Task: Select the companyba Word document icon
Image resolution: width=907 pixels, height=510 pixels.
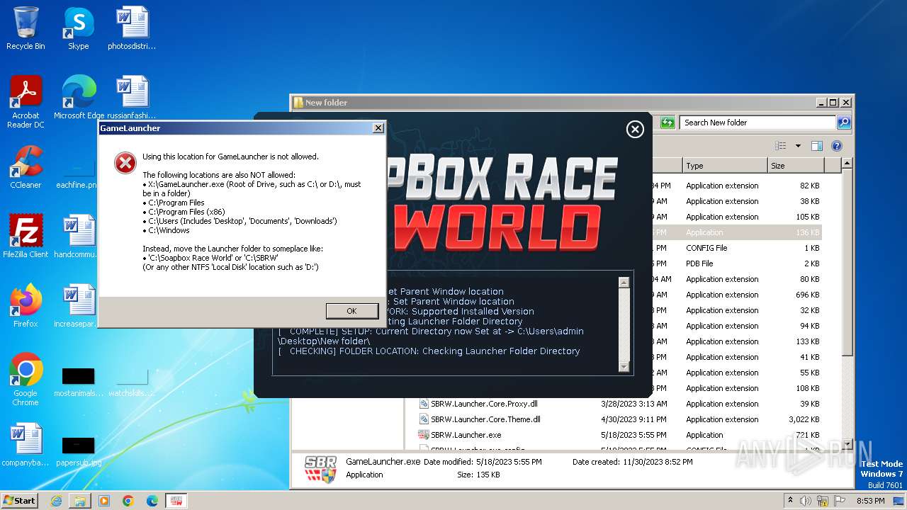Action: pyautogui.click(x=26, y=445)
